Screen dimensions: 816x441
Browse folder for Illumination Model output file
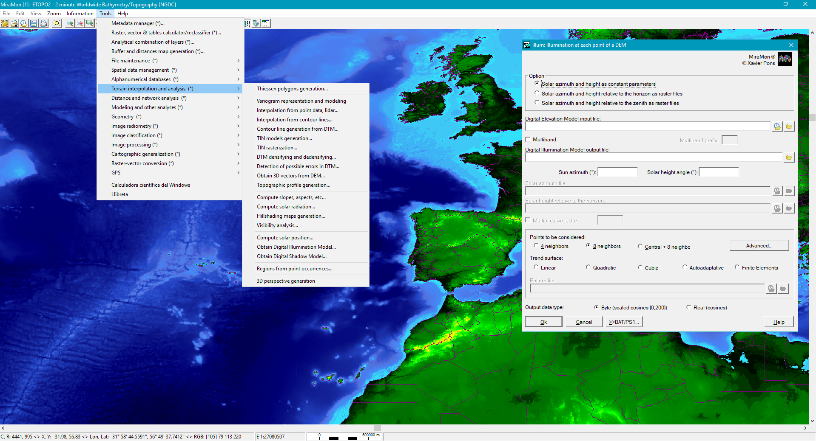tap(789, 157)
